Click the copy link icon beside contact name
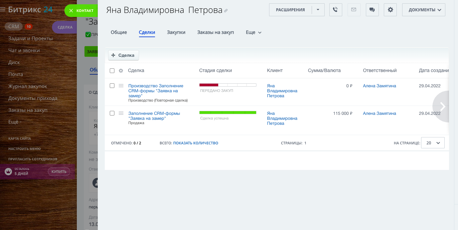The width and height of the screenshot is (458, 230). tap(226, 11)
